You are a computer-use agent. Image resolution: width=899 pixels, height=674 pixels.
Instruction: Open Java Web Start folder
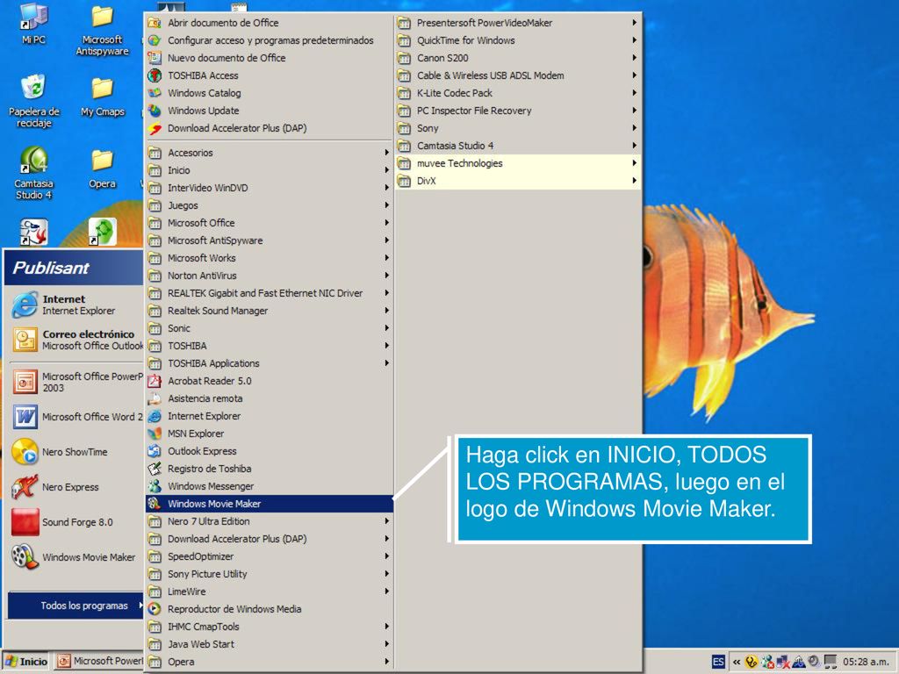click(x=269, y=644)
